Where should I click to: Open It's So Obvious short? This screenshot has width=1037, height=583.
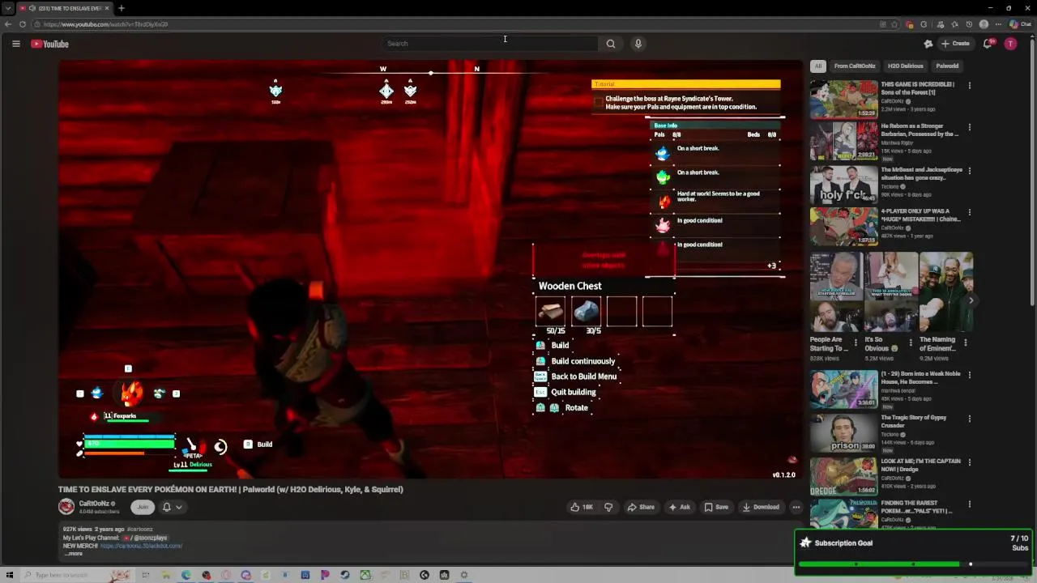pos(890,292)
